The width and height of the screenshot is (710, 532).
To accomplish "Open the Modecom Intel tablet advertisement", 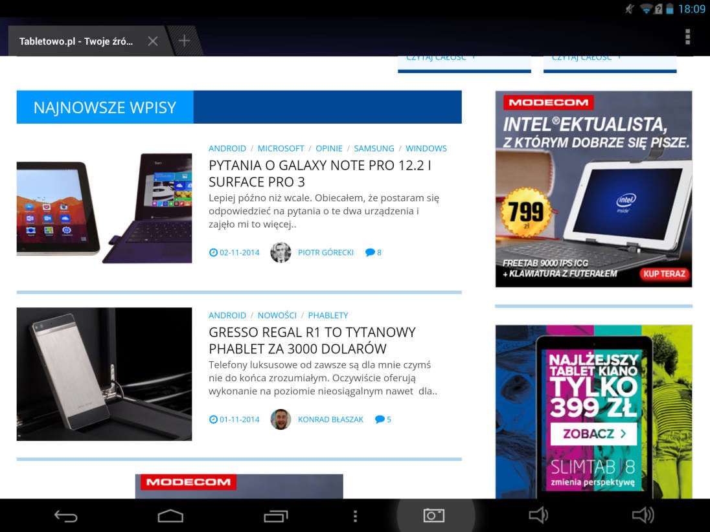I will click(x=593, y=189).
